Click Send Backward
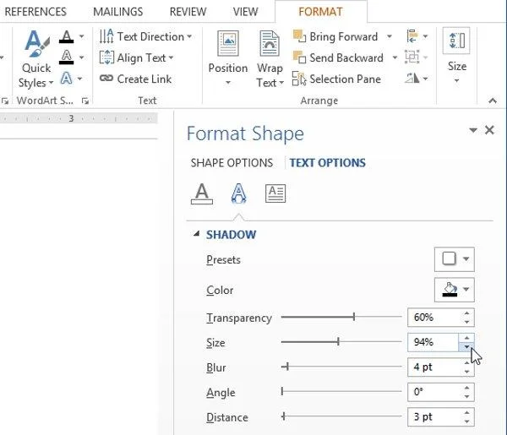 [x=338, y=57]
